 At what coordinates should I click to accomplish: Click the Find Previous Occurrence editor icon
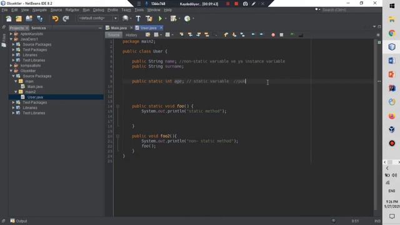coord(190,35)
